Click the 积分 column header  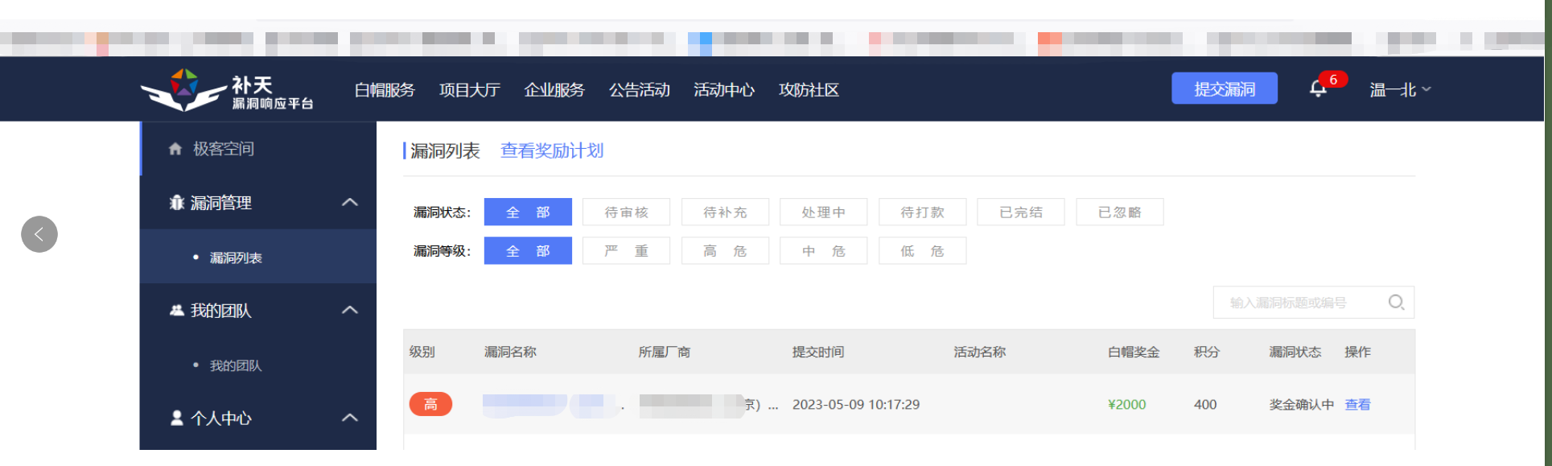(1207, 352)
